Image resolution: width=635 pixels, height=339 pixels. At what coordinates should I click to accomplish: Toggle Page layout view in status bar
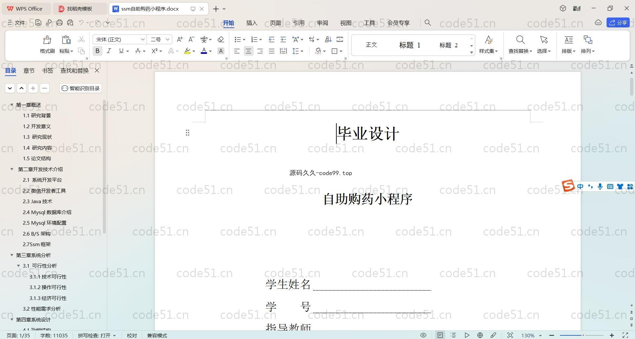pos(440,335)
